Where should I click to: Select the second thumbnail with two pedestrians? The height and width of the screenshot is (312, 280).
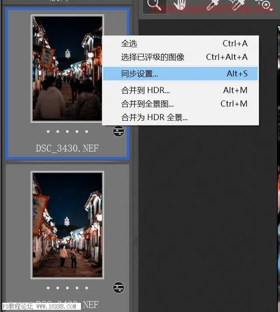[x=67, y=225]
